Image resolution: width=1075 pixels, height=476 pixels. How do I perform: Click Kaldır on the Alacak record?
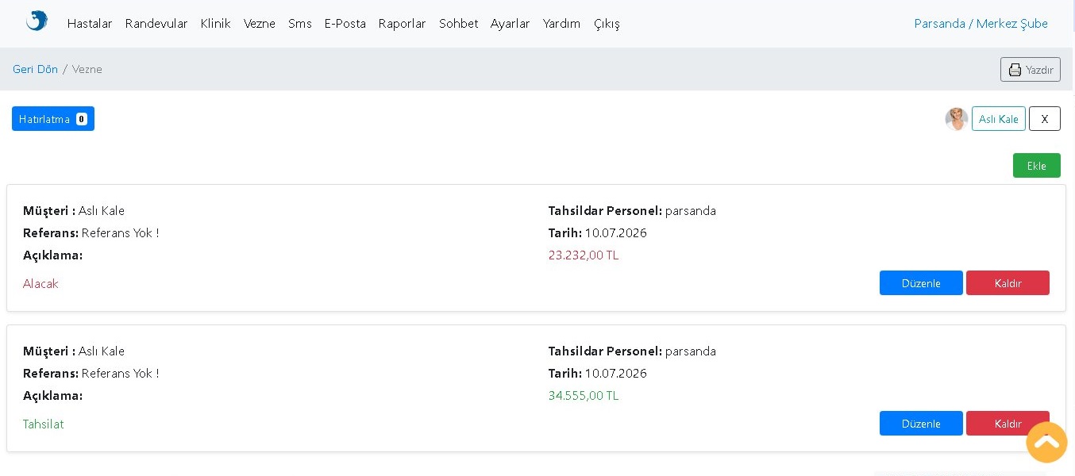(1008, 283)
